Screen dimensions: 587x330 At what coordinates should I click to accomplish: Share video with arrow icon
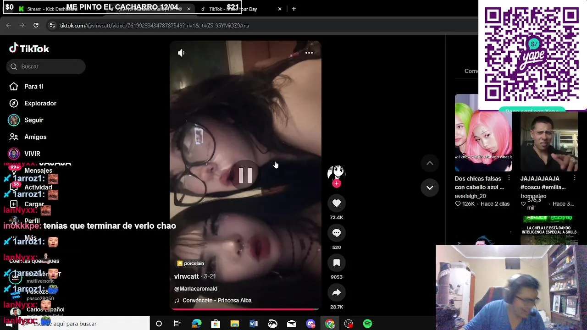point(337,292)
